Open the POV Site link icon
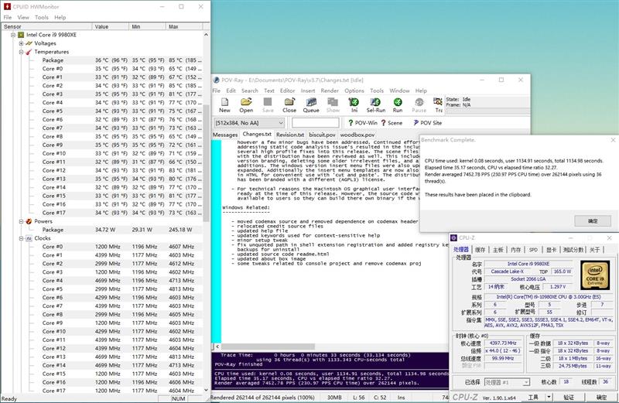 [416, 123]
